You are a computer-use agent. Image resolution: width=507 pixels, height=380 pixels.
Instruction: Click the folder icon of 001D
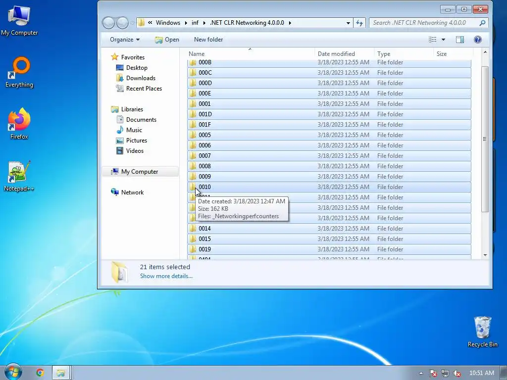pyautogui.click(x=193, y=114)
